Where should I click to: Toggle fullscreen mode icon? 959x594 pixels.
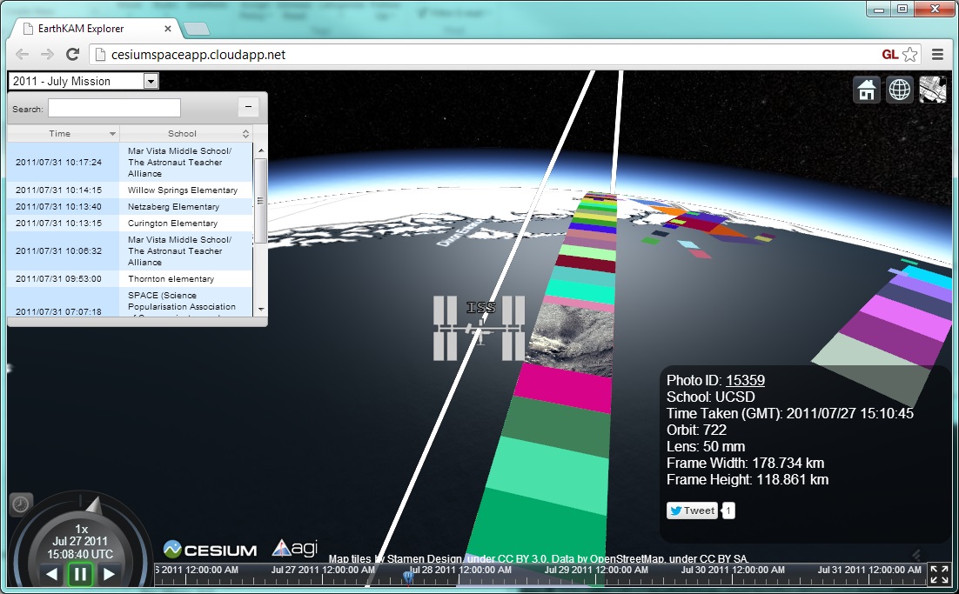tap(939, 575)
